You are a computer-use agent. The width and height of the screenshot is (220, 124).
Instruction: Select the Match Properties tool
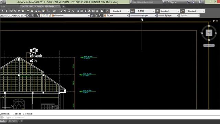40,11
